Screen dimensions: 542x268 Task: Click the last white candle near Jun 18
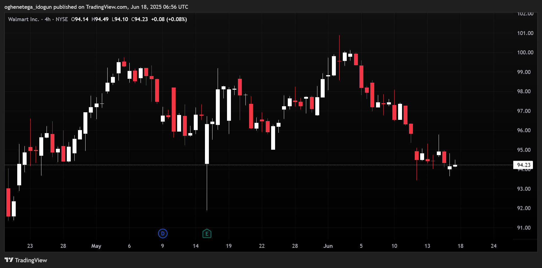coord(455,165)
